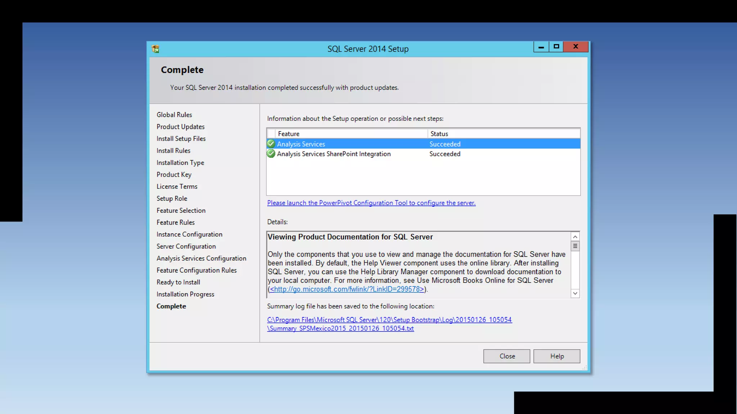Click the Complete step in sidebar

click(171, 306)
